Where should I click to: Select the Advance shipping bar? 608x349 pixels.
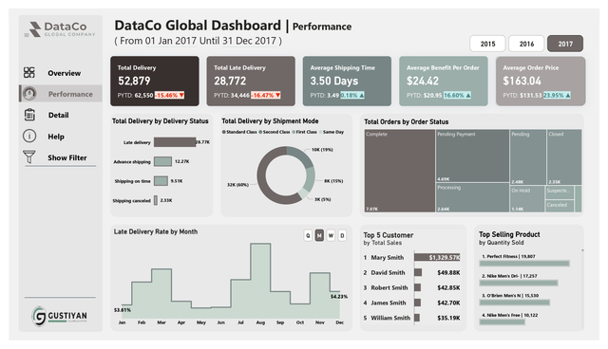[x=162, y=161]
